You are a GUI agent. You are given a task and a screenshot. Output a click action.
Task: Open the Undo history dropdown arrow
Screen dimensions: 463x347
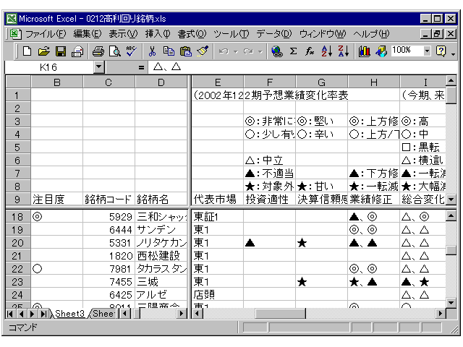(x=236, y=51)
